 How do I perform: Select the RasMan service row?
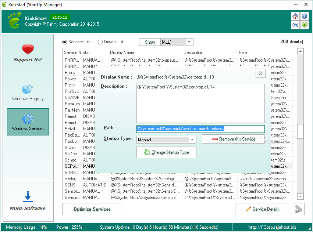[x=79, y=110]
